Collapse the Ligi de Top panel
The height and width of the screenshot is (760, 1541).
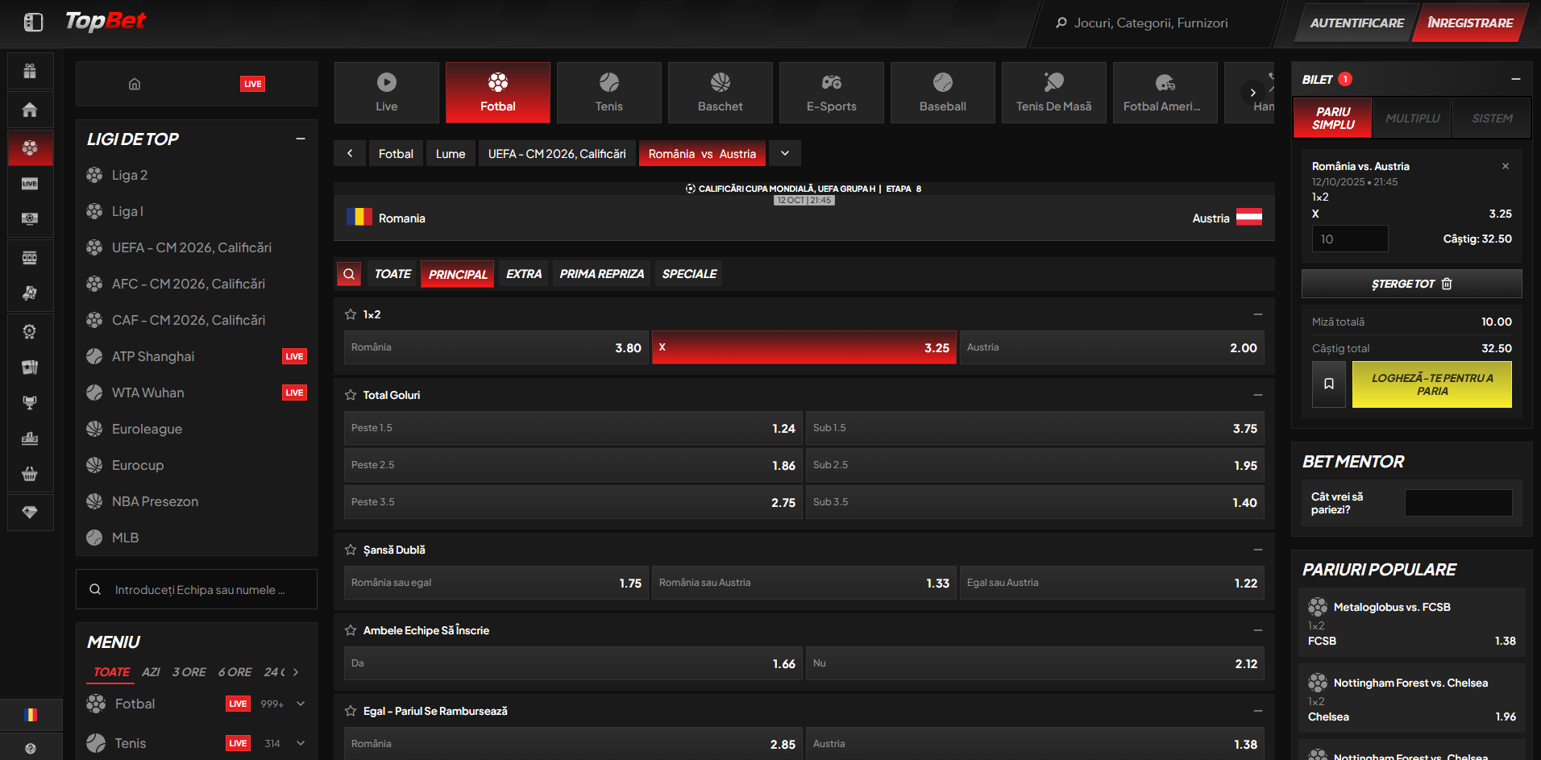[x=301, y=139]
